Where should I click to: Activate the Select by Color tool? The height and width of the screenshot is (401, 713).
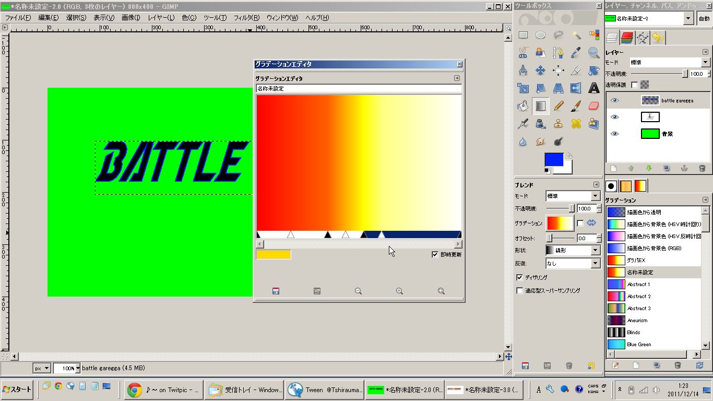point(594,35)
